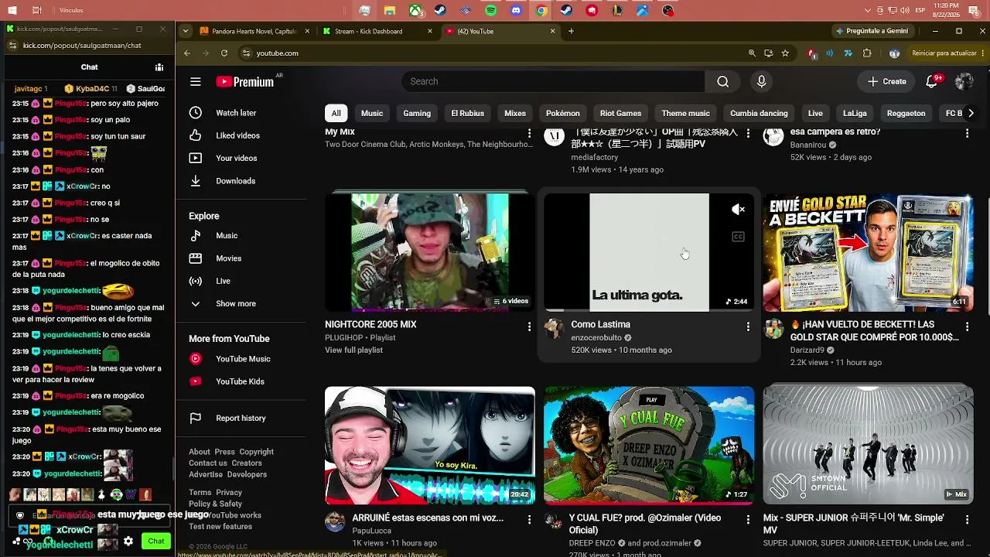The width and height of the screenshot is (990, 557).
Task: Open YouTube notifications bell
Action: 932,81
